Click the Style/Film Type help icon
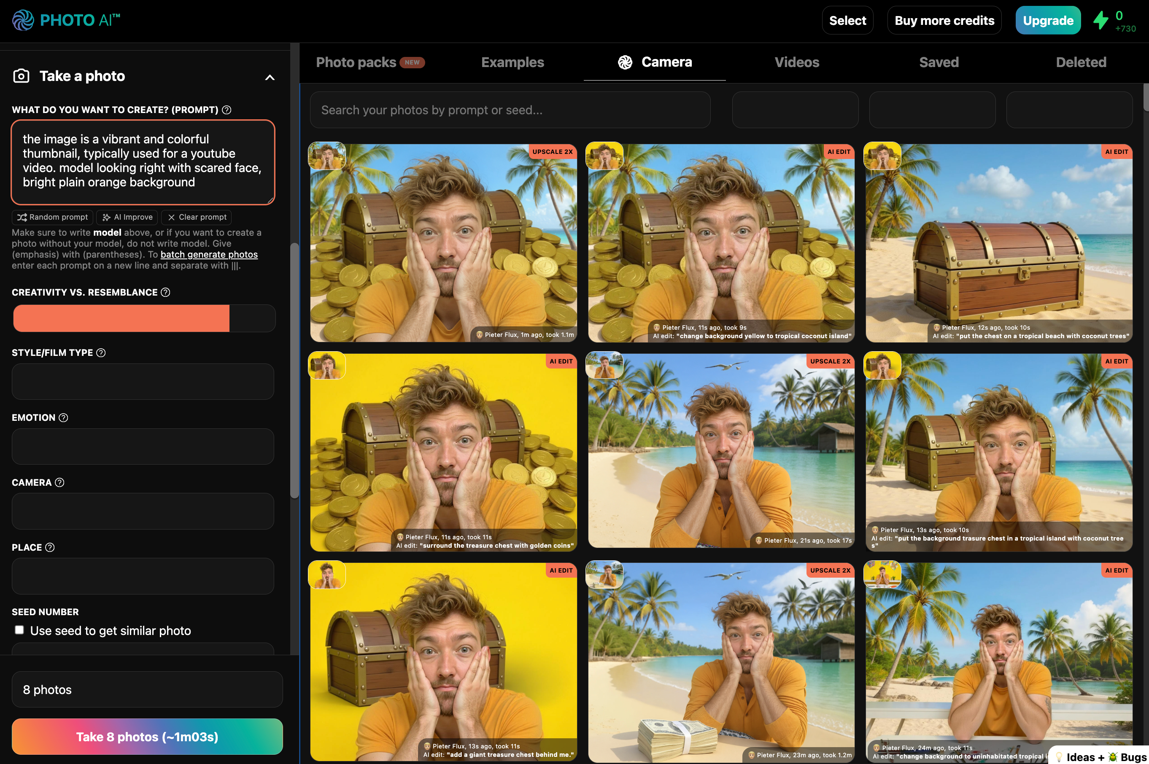Image resolution: width=1149 pixels, height=764 pixels. point(101,353)
